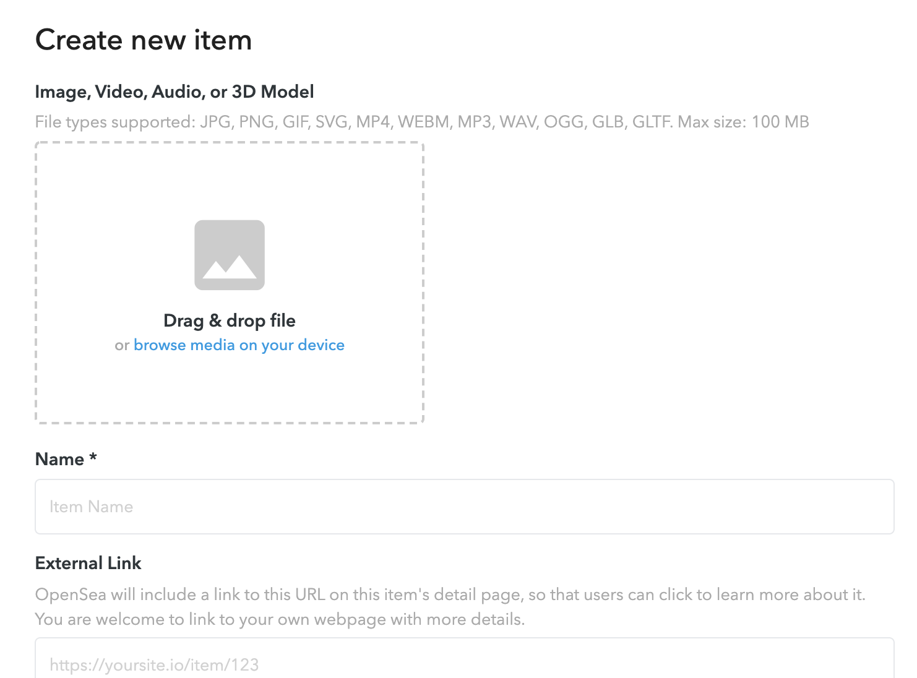This screenshot has height=678, width=917.
Task: Click the "Name" field label
Action: pos(59,459)
